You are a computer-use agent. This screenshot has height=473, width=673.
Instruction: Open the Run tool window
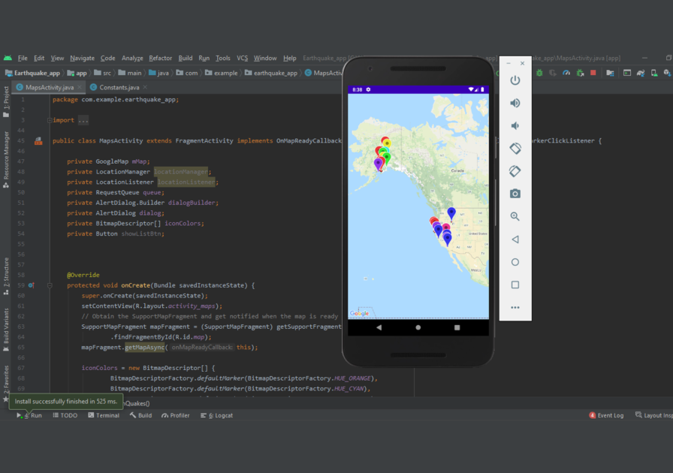(30, 415)
